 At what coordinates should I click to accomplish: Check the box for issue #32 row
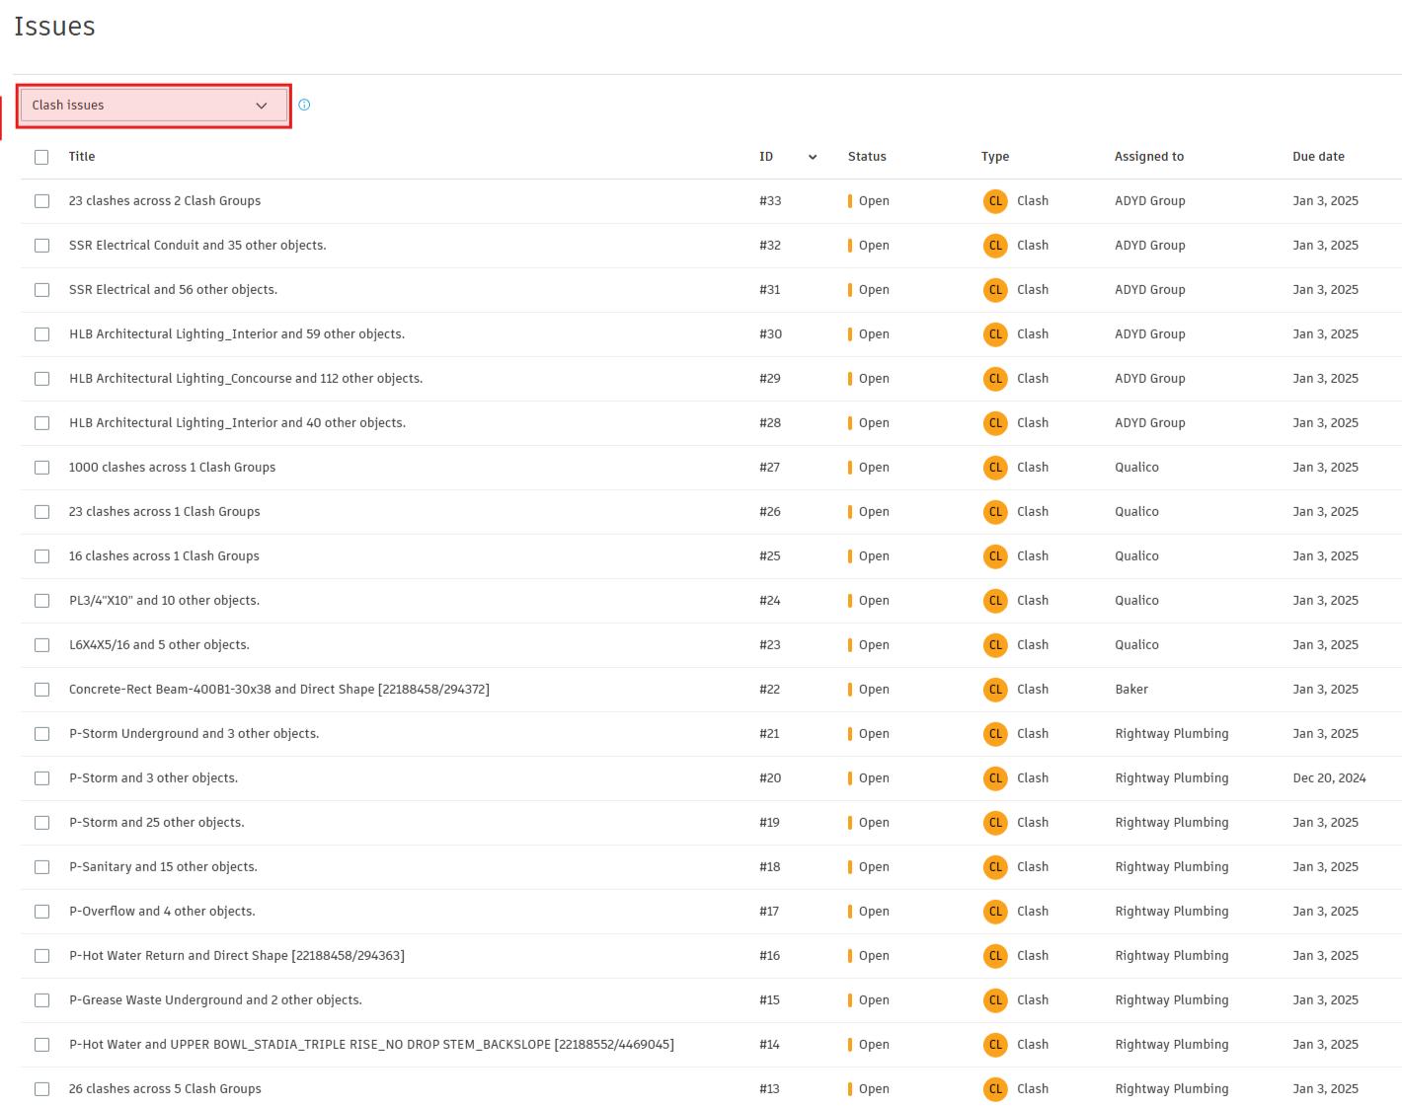(x=41, y=246)
